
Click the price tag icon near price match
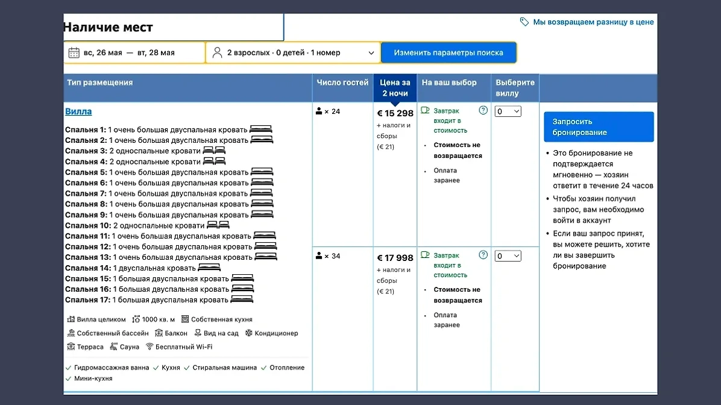(524, 22)
